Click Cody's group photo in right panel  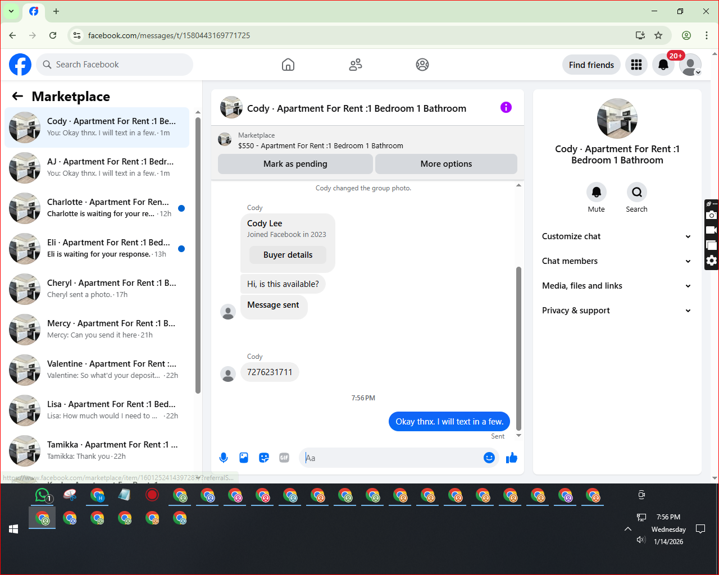[x=617, y=118]
